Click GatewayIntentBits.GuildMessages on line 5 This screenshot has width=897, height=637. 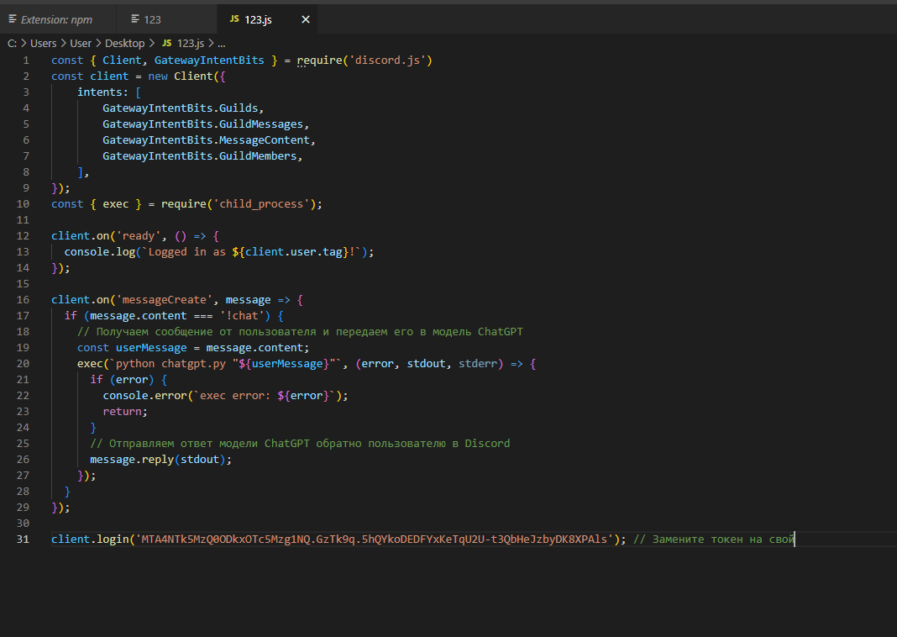tap(203, 124)
